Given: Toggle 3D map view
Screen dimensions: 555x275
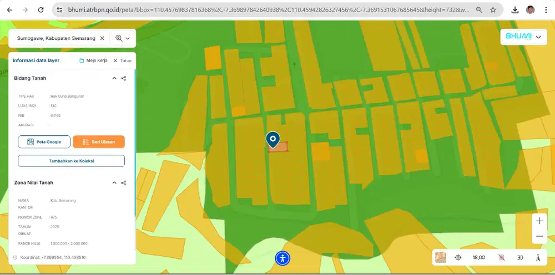Looking at the screenshot, I should pos(520,257).
